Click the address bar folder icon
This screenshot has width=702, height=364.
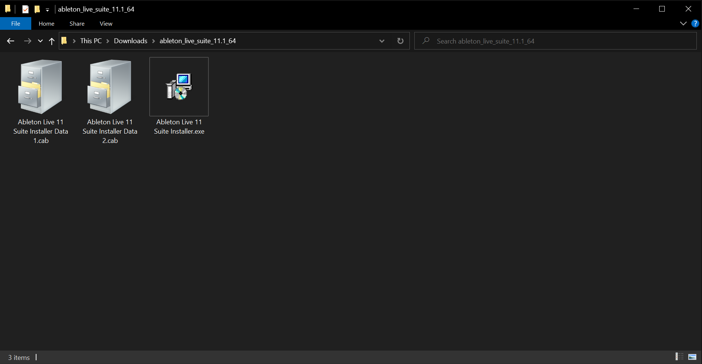click(x=64, y=41)
